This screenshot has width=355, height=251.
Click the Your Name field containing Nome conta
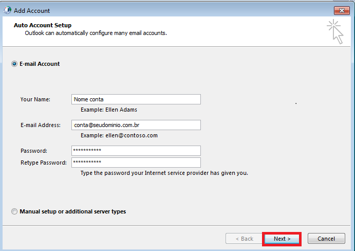coord(136,99)
